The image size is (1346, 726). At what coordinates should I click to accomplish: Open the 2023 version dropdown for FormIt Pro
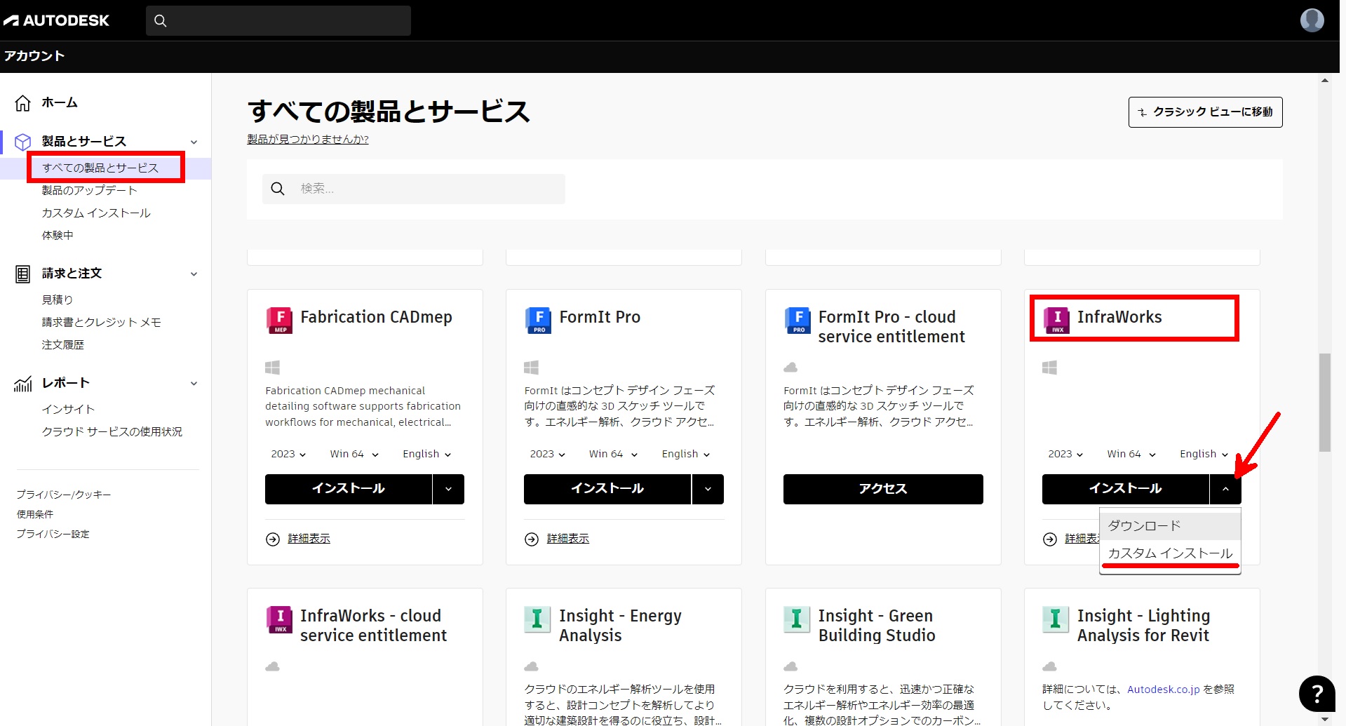(x=547, y=454)
